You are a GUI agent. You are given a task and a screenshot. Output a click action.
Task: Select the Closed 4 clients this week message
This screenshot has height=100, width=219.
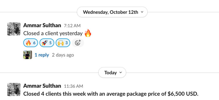pos(111,94)
